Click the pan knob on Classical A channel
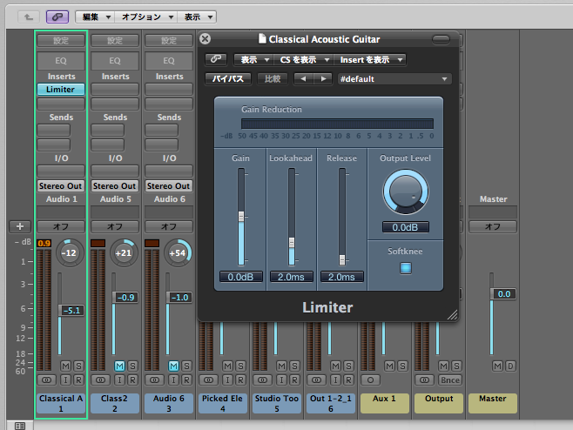 (x=69, y=252)
